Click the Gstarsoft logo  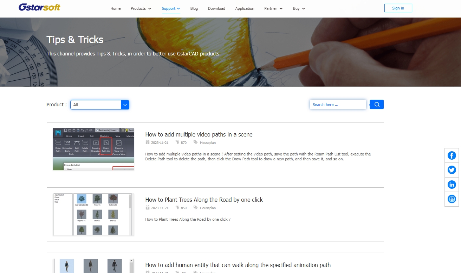click(x=39, y=7)
